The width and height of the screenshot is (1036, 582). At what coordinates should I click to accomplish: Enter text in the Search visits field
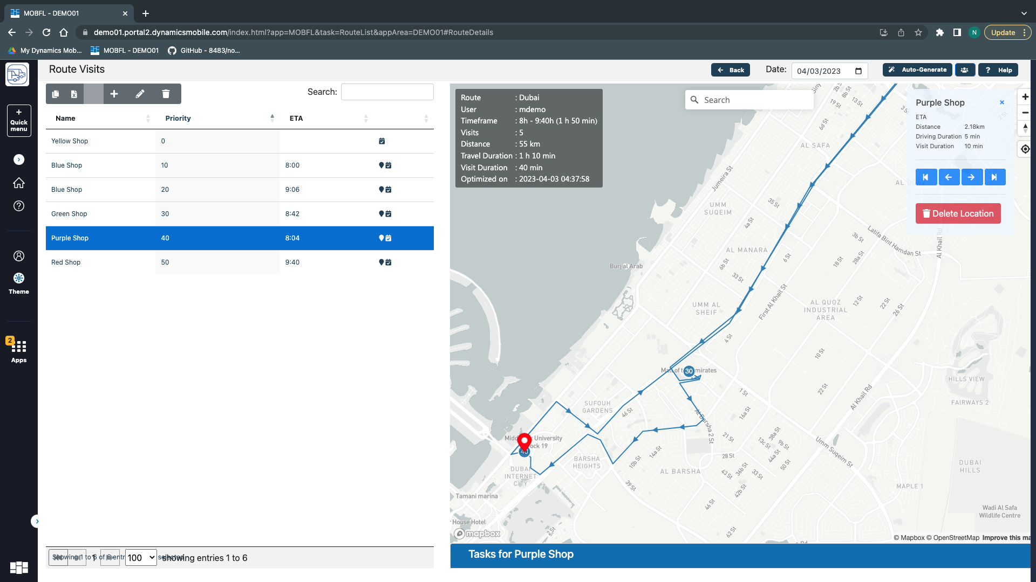coord(387,92)
